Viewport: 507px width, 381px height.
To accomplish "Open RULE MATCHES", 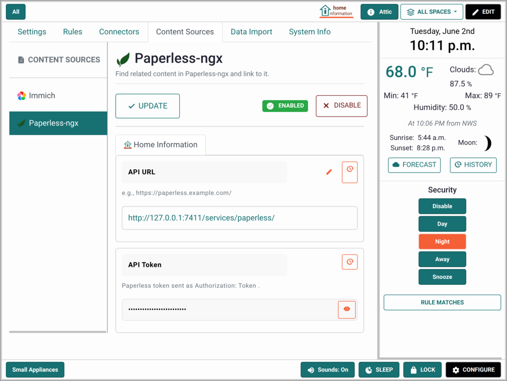I will point(442,303).
